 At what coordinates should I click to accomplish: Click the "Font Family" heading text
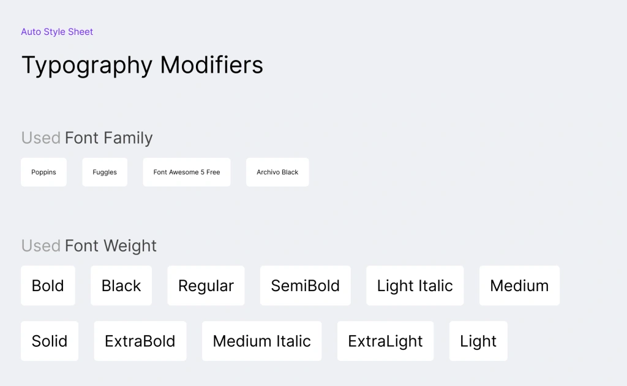click(108, 138)
